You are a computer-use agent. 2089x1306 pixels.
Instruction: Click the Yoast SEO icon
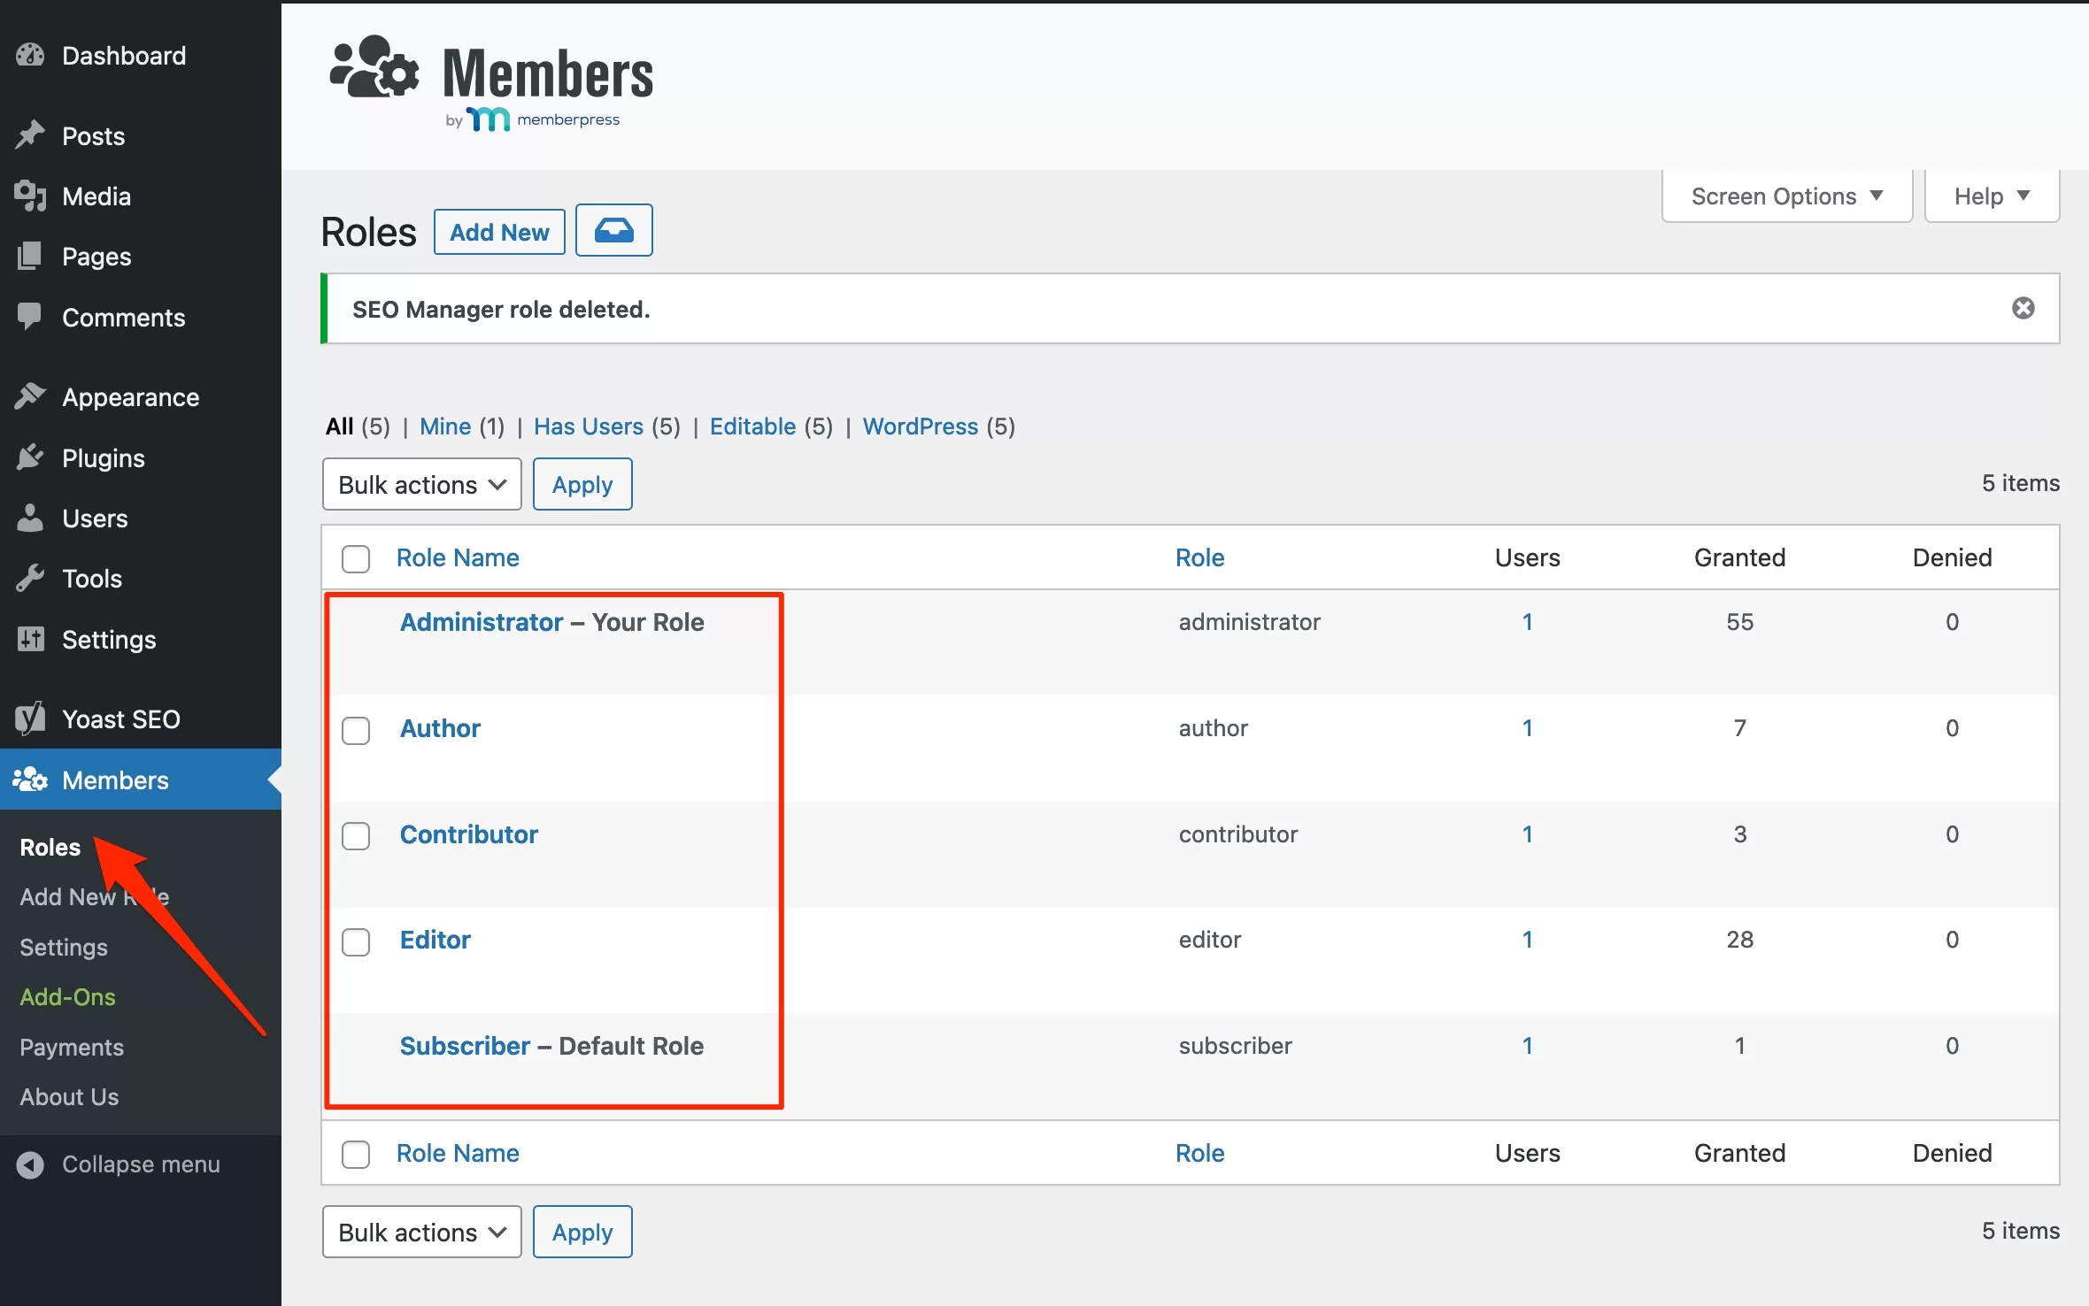(30, 718)
